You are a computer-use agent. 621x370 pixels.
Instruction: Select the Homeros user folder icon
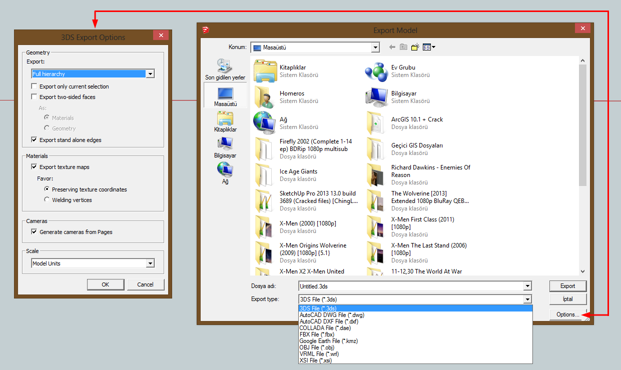tap(265, 97)
